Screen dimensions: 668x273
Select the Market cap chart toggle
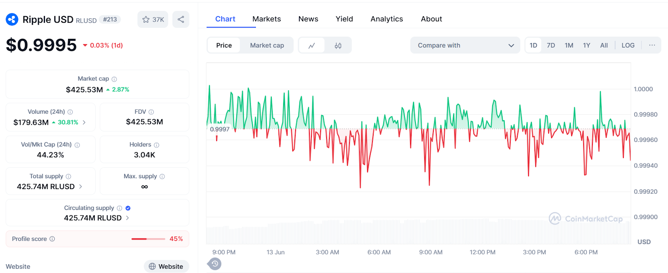click(267, 45)
